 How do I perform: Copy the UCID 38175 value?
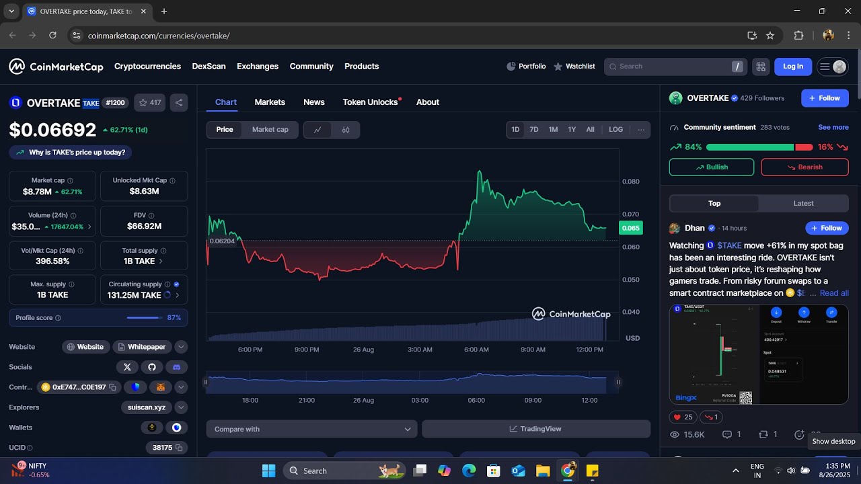(179, 448)
